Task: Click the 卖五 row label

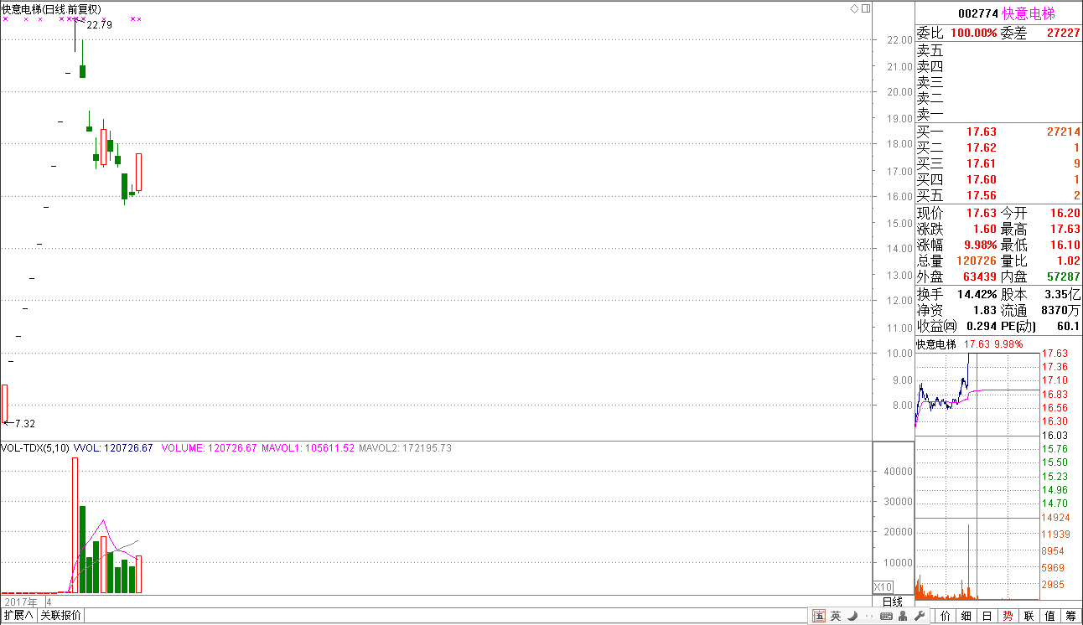Action: click(930, 50)
